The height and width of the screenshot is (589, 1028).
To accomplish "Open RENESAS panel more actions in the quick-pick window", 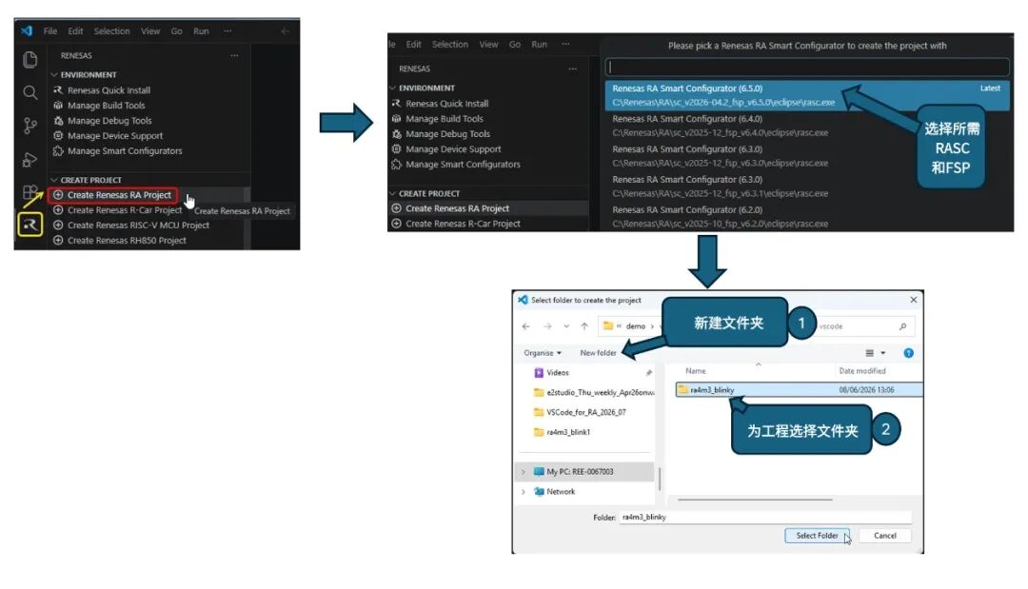I will click(x=572, y=69).
